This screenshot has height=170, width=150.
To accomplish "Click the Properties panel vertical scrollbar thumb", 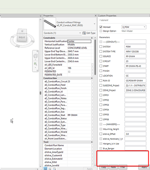I will point(95,57).
